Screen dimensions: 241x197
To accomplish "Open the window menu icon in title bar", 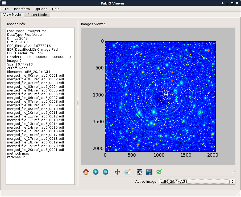I will click(4, 3).
